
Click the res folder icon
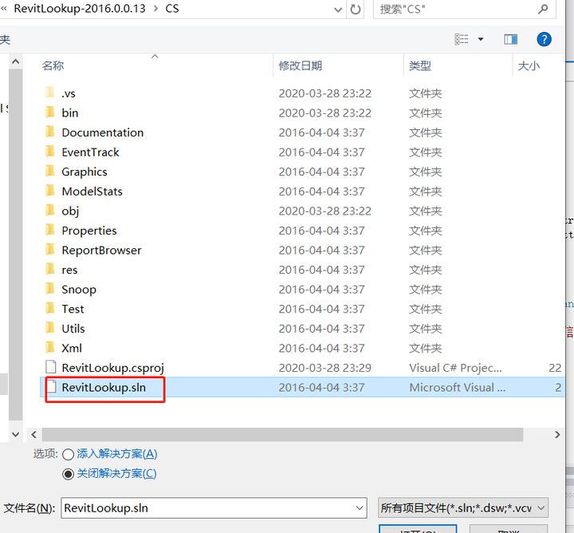coord(50,269)
